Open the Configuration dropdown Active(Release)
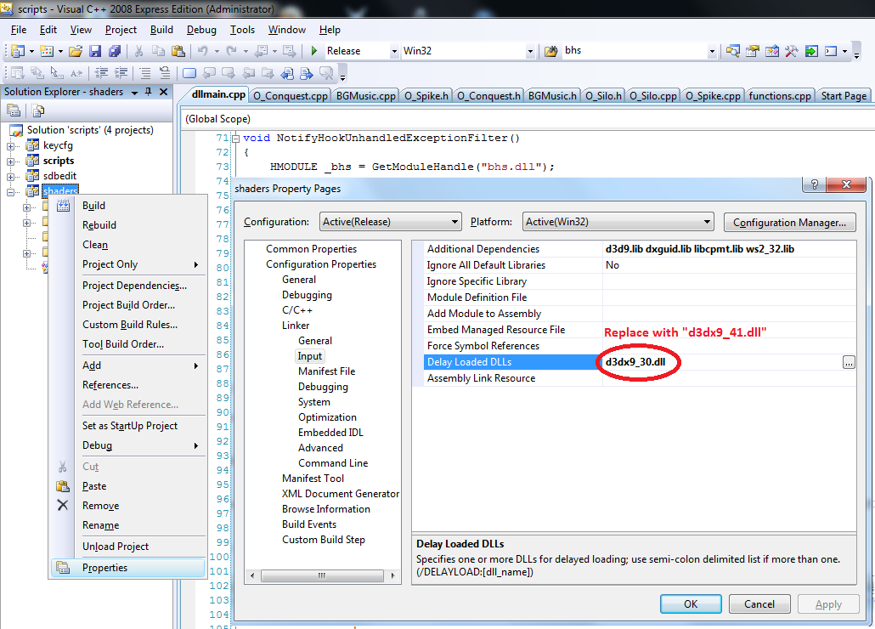 (x=390, y=222)
